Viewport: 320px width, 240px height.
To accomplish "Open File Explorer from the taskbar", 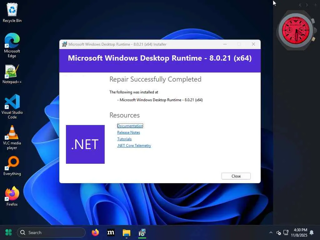I will 127,232.
